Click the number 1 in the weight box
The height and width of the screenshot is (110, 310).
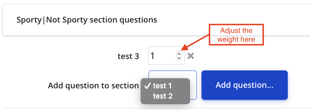152,56
